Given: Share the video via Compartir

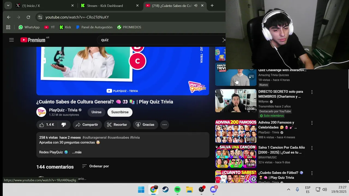Looking at the screenshot, I should 87,125.
